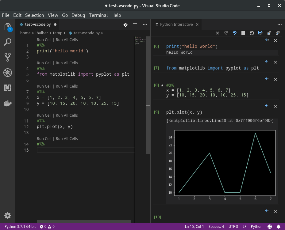
Task: Open the Help menu
Action: tap(116, 15)
